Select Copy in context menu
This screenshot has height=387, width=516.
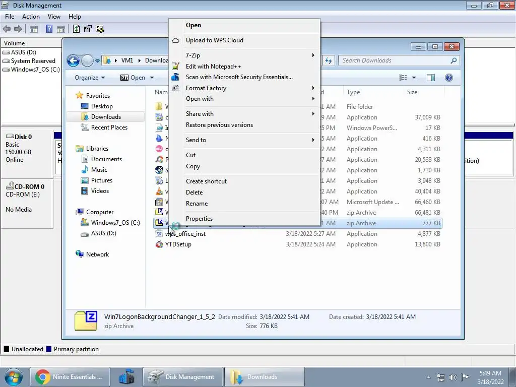tap(251, 166)
